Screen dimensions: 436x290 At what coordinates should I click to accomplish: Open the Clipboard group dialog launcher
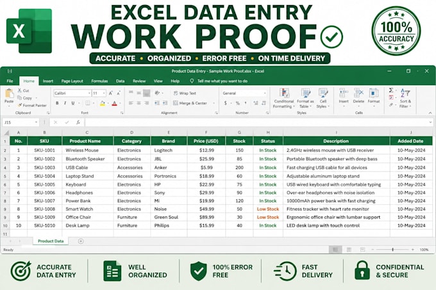click(48, 113)
